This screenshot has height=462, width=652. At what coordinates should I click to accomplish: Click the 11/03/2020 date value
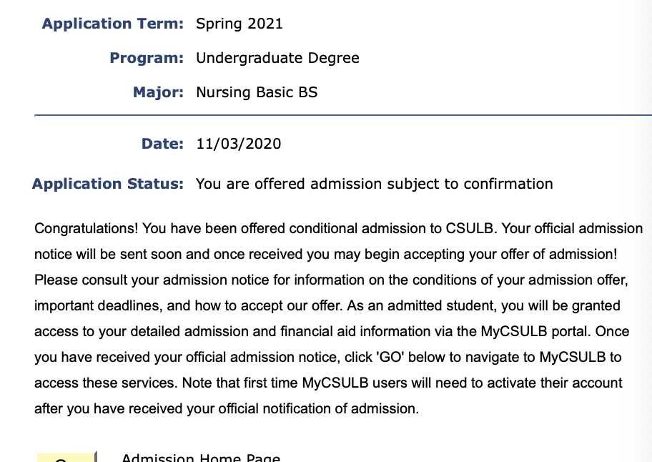(x=239, y=144)
